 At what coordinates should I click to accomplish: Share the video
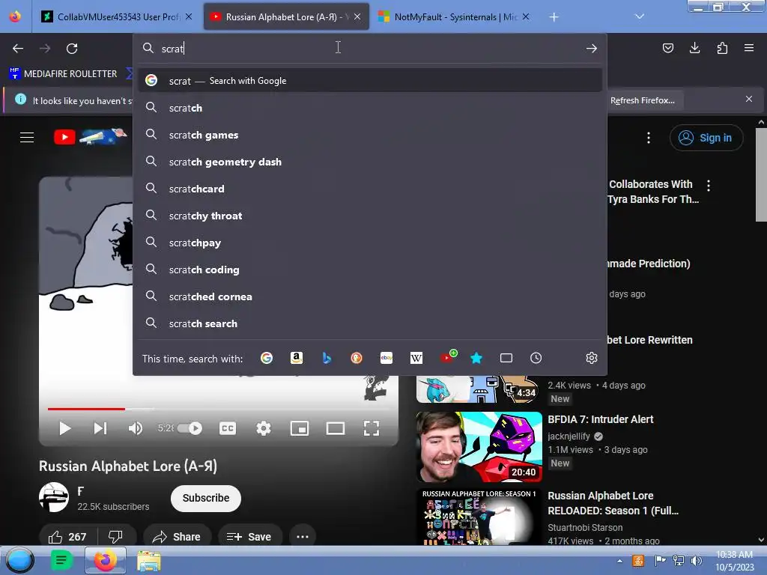click(x=177, y=536)
